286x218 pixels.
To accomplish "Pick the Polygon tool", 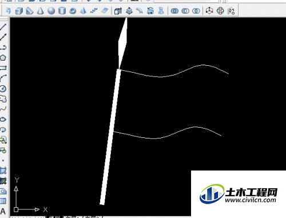I will tap(3, 58).
